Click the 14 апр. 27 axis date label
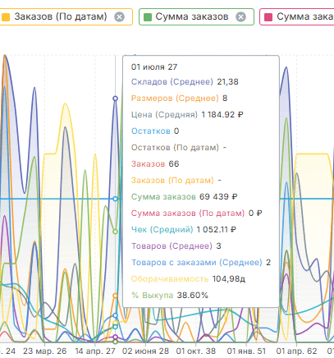Screen dimensions: 334x358 (95, 351)
